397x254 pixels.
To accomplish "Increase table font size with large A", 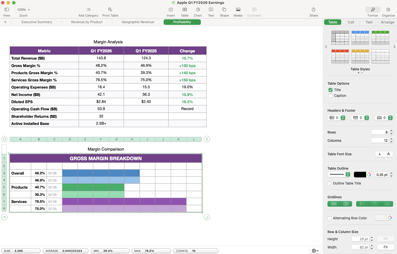I will pyautogui.click(x=388, y=154).
